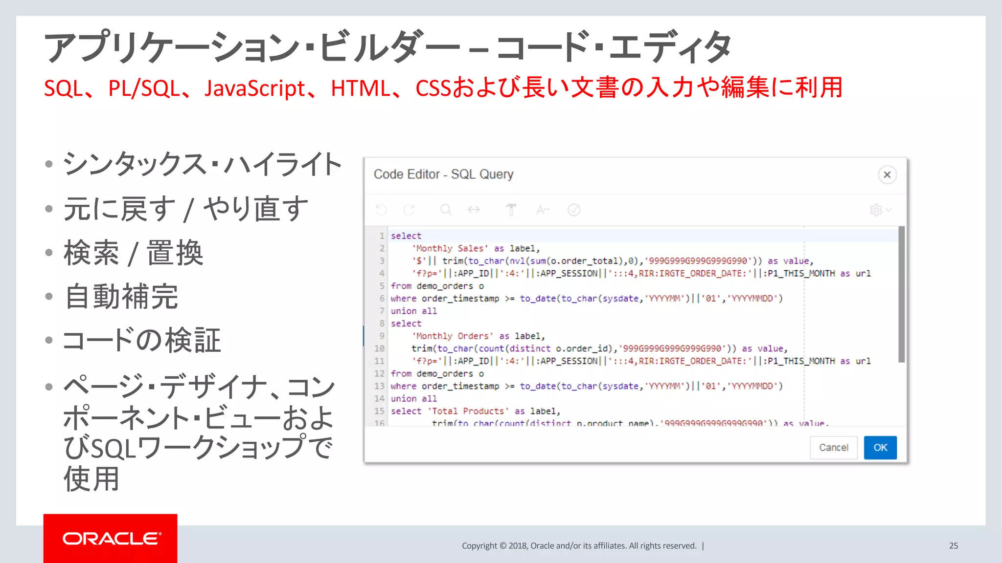Close the Code Editor dialog
This screenshot has height=563, width=1002.
[x=887, y=174]
